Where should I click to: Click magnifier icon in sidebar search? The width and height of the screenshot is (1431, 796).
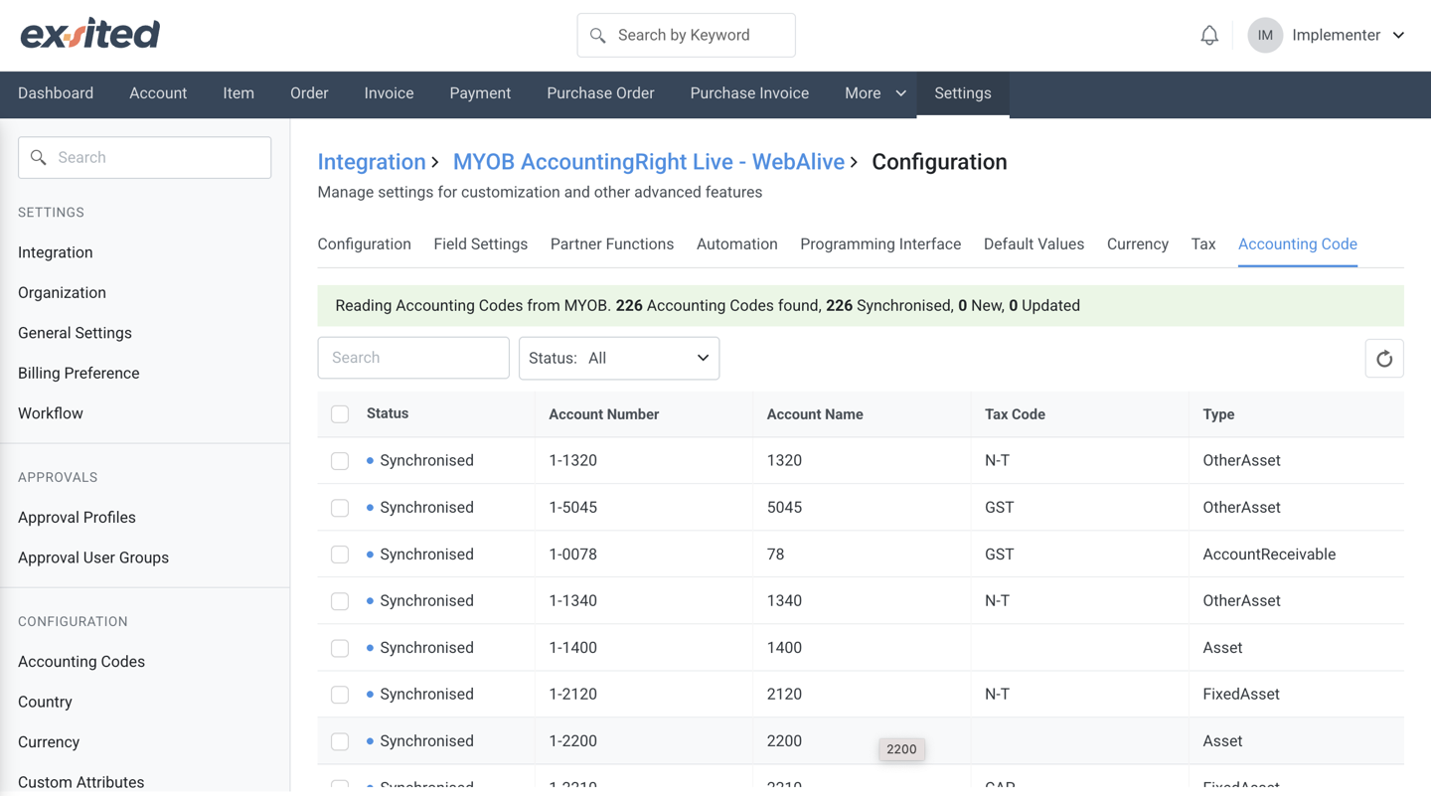click(x=39, y=157)
